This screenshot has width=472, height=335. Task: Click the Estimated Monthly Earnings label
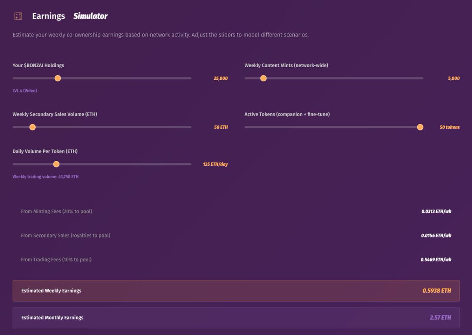click(52, 317)
